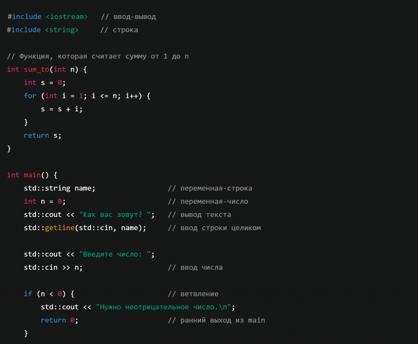Click the string "Как вас зовут? "
The width and height of the screenshot is (418, 344).
pos(117,215)
